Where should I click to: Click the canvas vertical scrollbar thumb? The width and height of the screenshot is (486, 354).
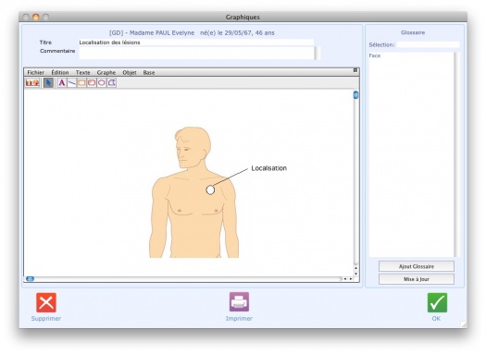tap(355, 95)
